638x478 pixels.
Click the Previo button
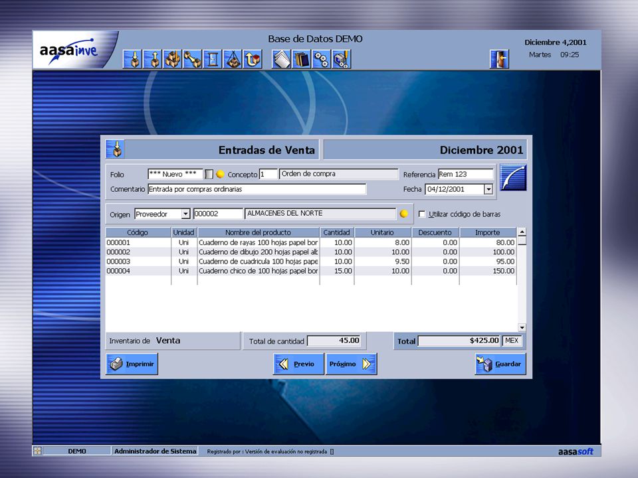point(298,364)
